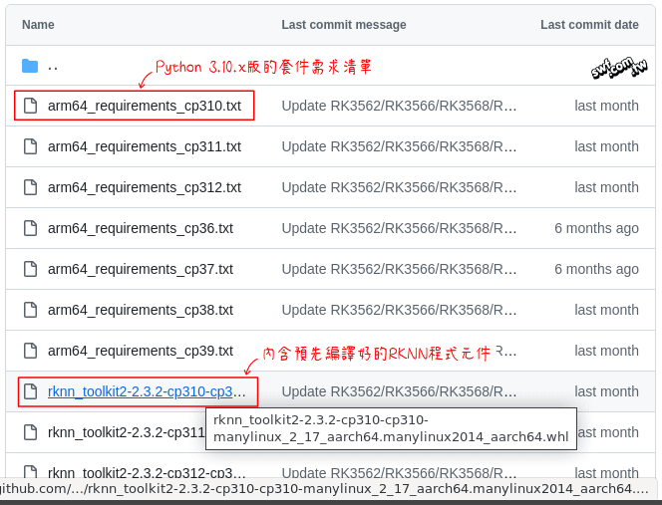Click file icon beside arm64_requirements_cp39.txt
The image size is (662, 505).
[30, 351]
